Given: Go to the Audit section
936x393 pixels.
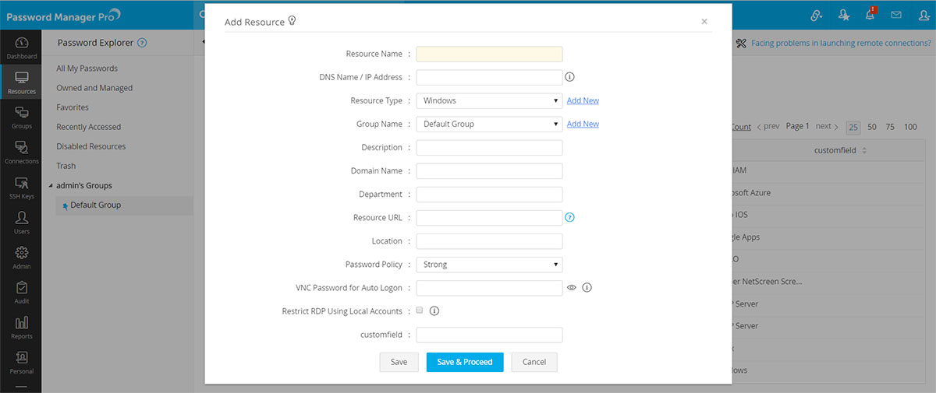Looking at the screenshot, I should [x=21, y=292].
